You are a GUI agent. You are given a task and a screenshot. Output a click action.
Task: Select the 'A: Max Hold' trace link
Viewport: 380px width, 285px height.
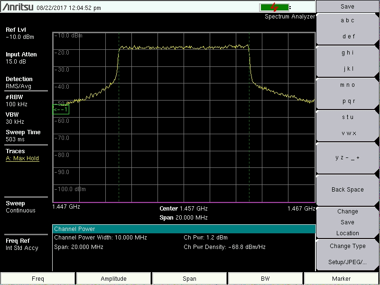[x=22, y=158]
